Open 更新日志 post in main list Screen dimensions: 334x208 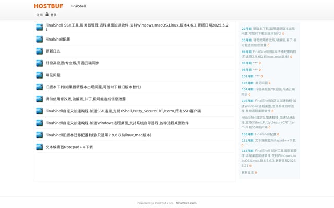click(x=53, y=51)
